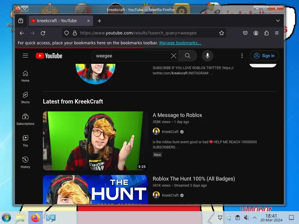Save page to Pocket

pyautogui.click(x=245, y=33)
